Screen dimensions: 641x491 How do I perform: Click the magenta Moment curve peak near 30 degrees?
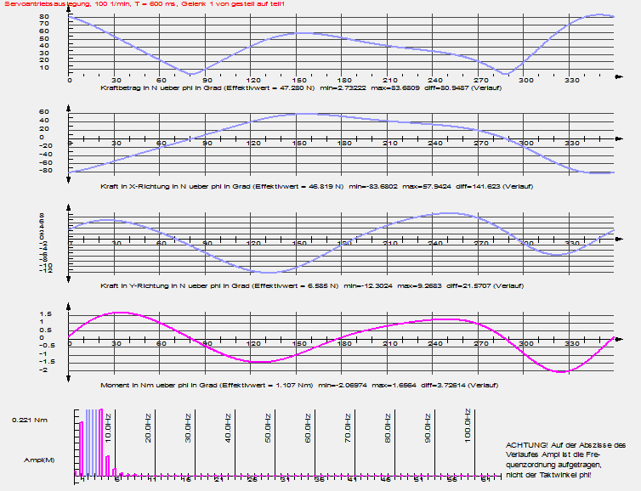pos(114,313)
